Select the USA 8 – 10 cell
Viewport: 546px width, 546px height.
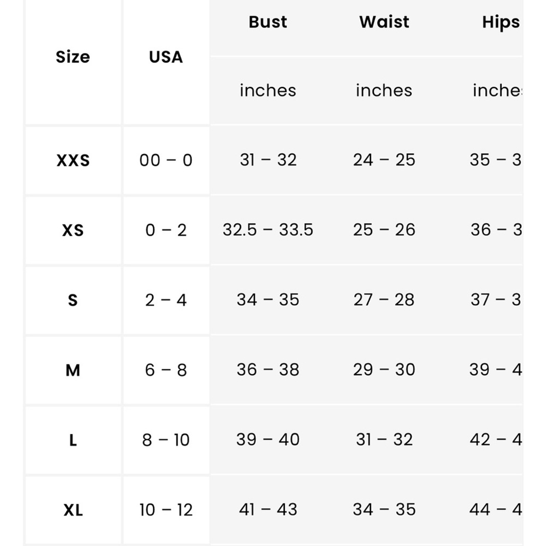click(x=166, y=440)
